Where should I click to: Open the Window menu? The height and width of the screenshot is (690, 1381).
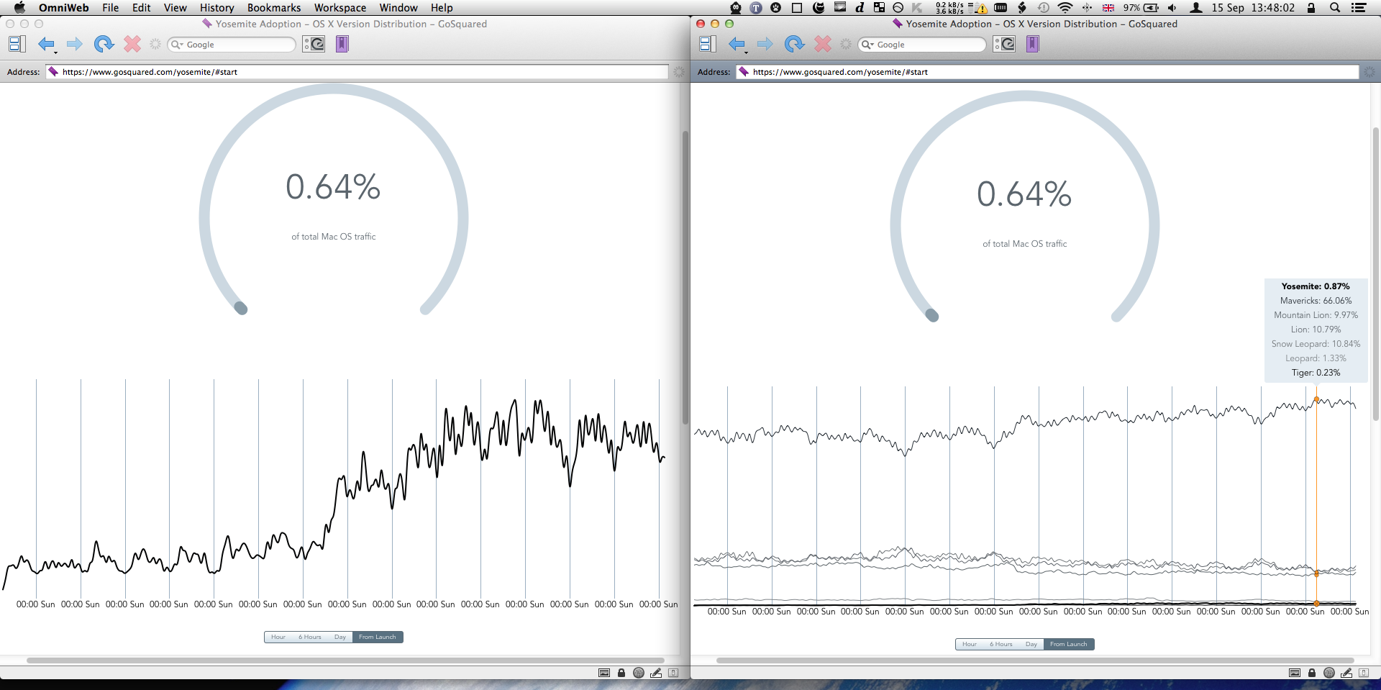pyautogui.click(x=398, y=8)
